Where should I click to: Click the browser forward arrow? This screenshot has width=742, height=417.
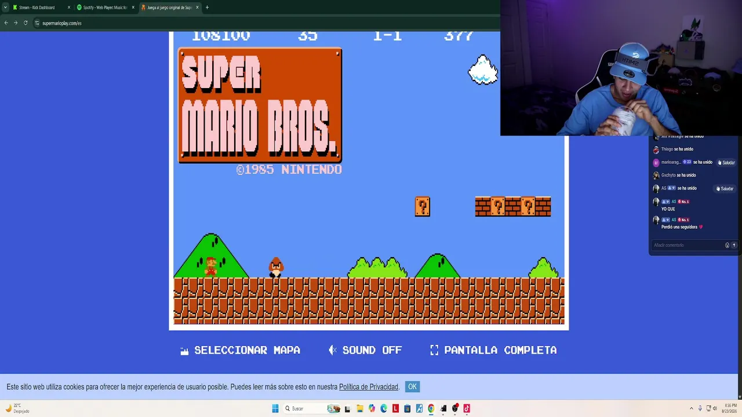pos(16,23)
